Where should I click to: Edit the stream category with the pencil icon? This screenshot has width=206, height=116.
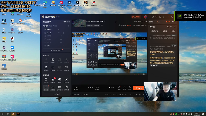(x=102, y=25)
